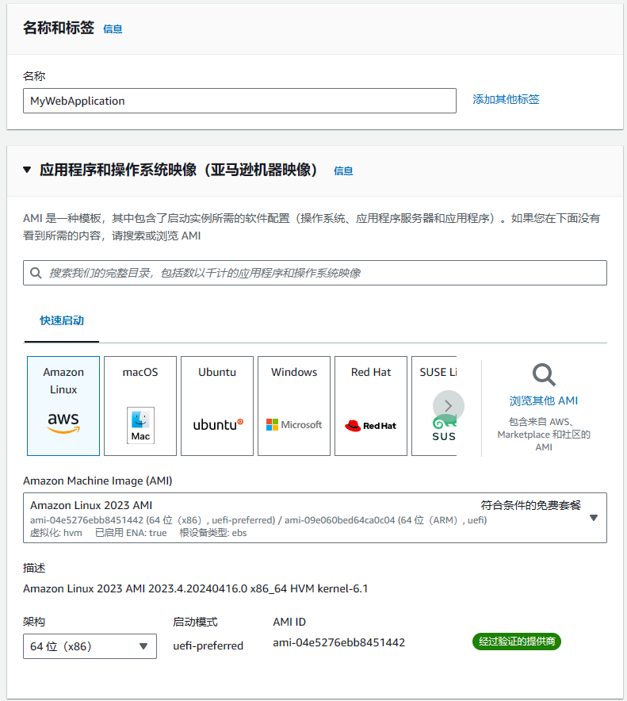Open 信息 link next to 名称和标签
Viewport: 627px width, 701px height.
tap(113, 29)
